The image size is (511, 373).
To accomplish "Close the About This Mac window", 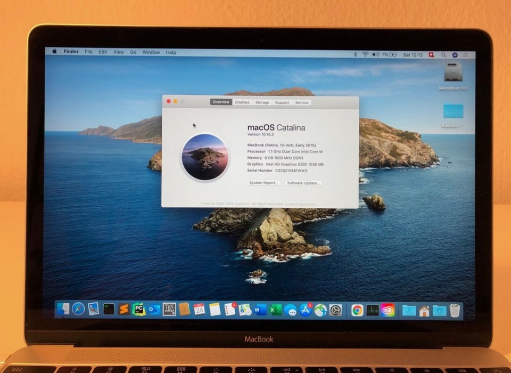I will (169, 101).
